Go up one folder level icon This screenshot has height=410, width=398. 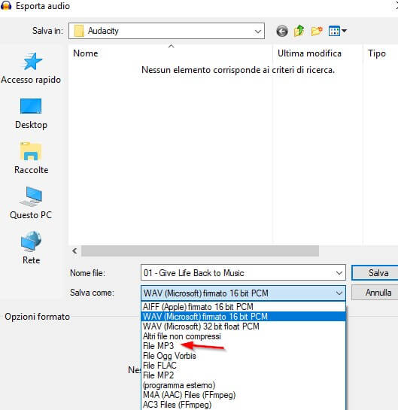pyautogui.click(x=299, y=31)
